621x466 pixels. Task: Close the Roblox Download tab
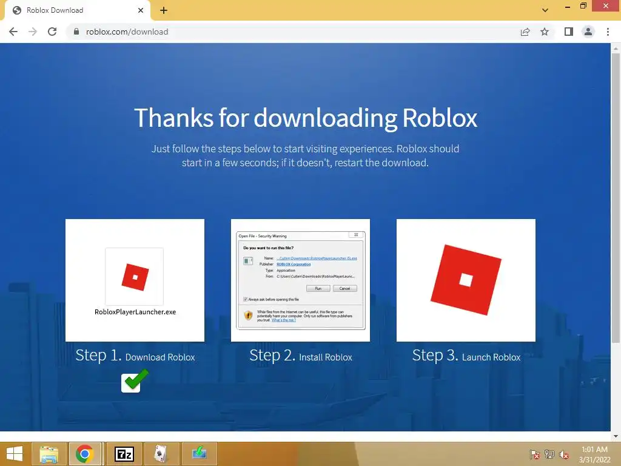(x=141, y=10)
